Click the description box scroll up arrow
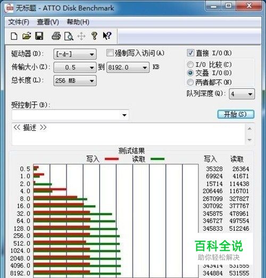266x278 pixels. (x=250, y=129)
